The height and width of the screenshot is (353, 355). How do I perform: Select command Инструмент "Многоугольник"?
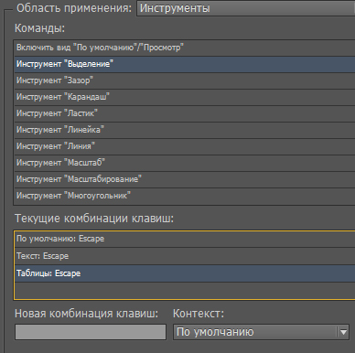(185, 196)
